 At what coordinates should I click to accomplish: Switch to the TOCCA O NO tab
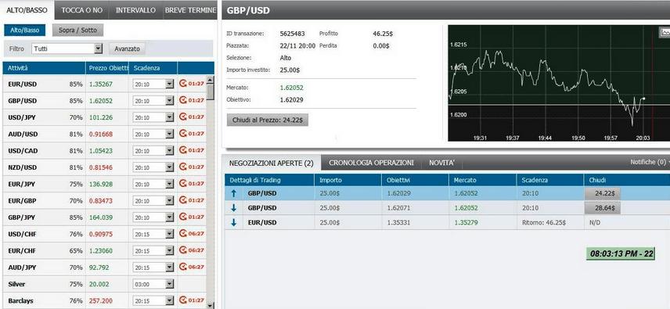[81, 10]
